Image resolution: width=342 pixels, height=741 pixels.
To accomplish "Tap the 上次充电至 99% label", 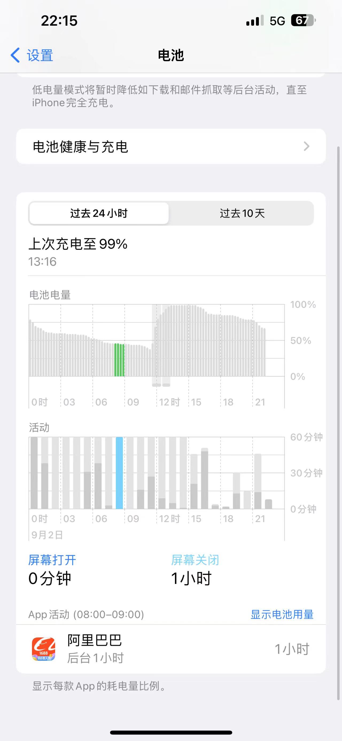I will click(x=78, y=244).
